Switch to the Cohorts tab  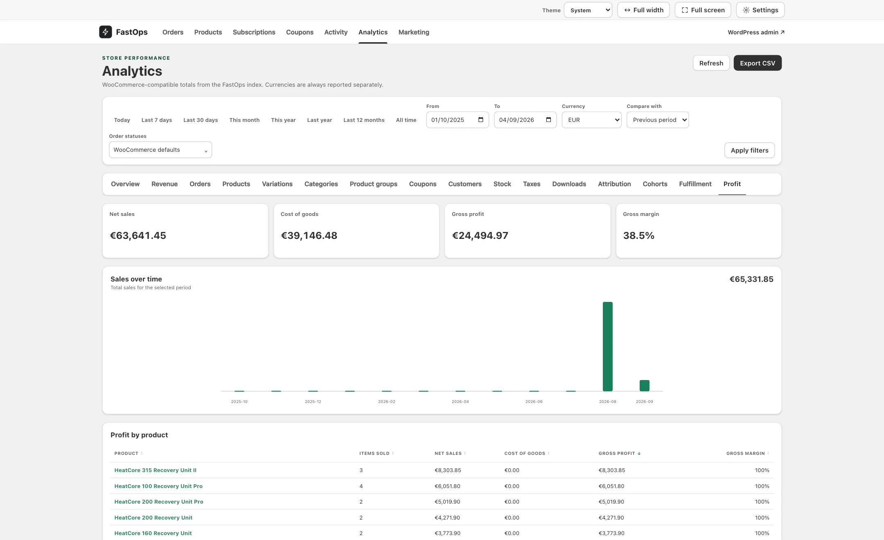coord(655,184)
